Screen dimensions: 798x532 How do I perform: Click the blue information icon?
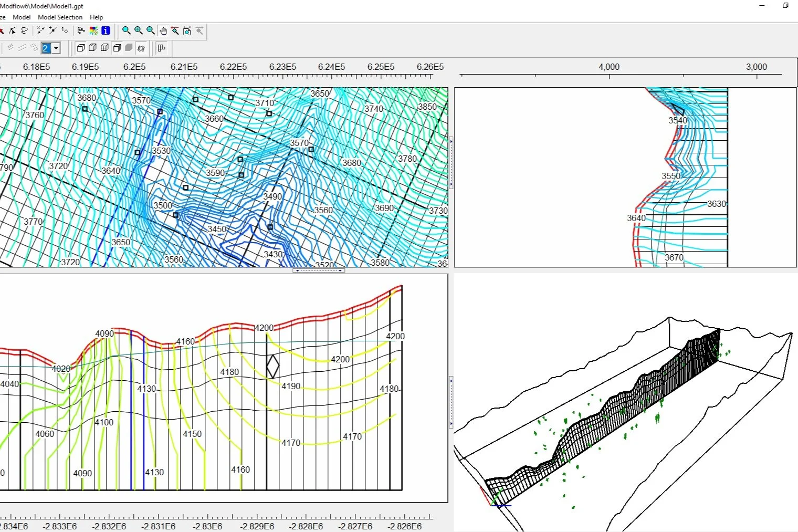[x=106, y=31]
